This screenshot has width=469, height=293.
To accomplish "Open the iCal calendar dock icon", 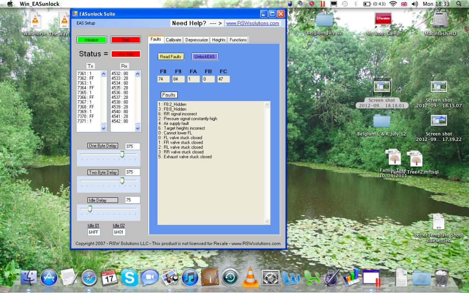I will click(109, 278).
